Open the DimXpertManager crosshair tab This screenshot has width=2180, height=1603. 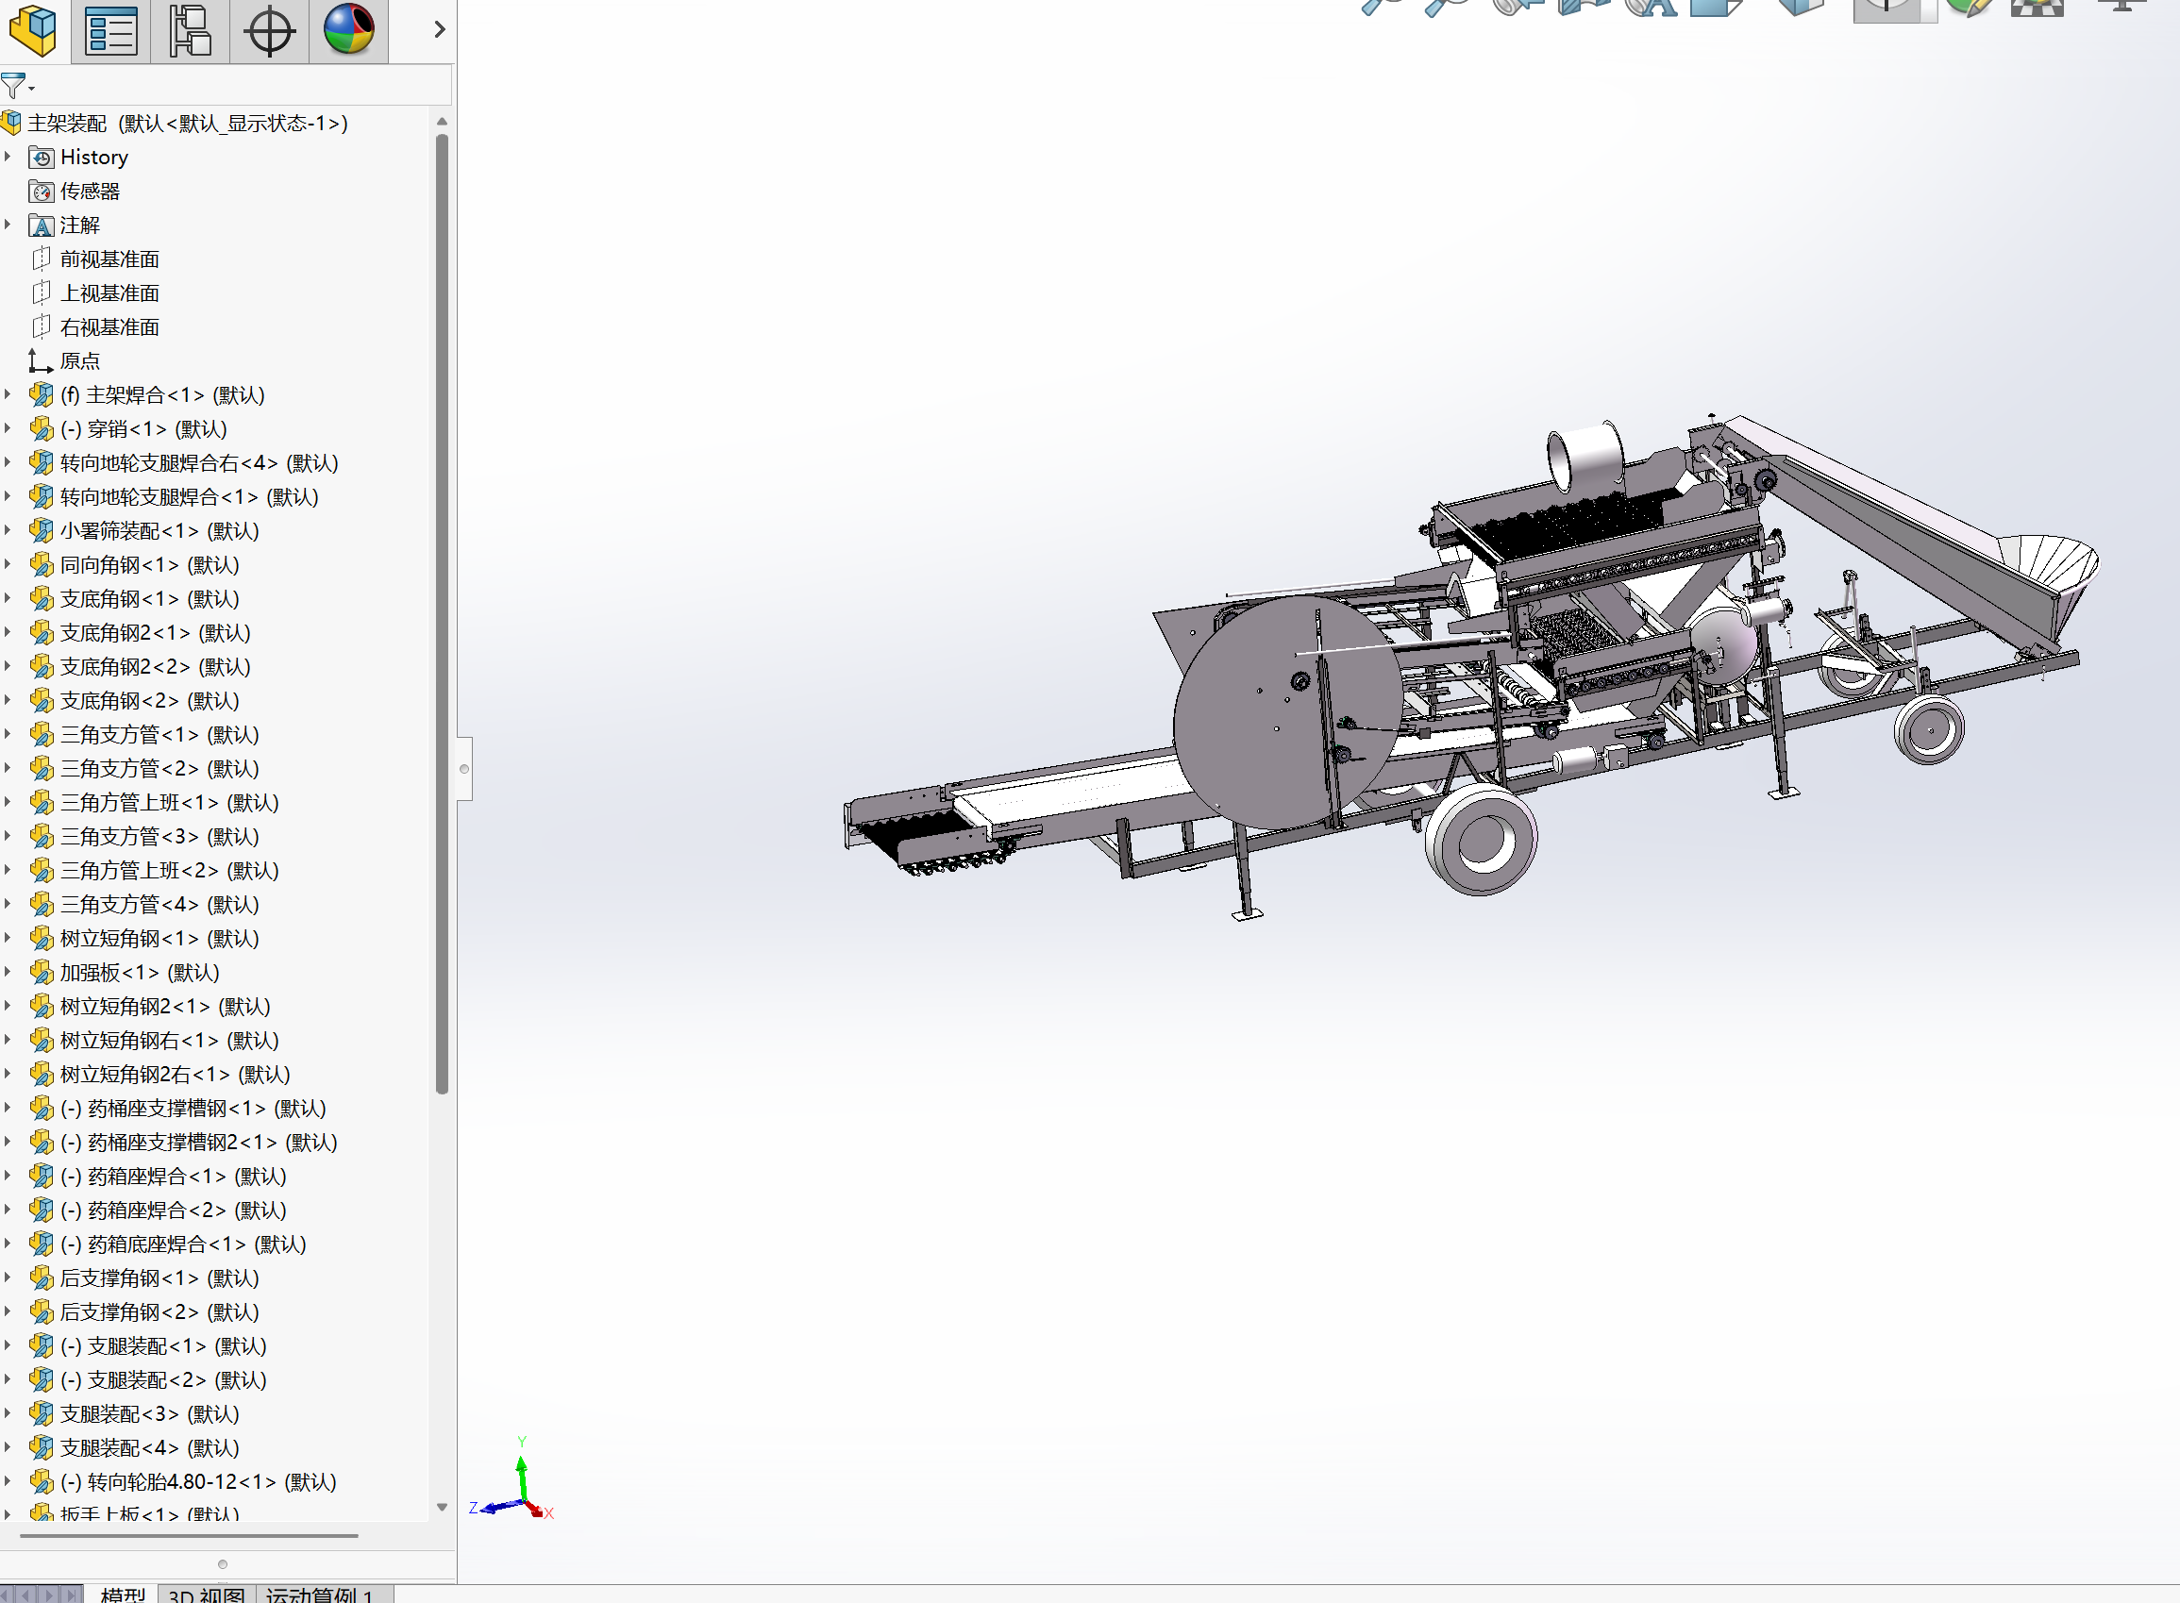(x=269, y=30)
